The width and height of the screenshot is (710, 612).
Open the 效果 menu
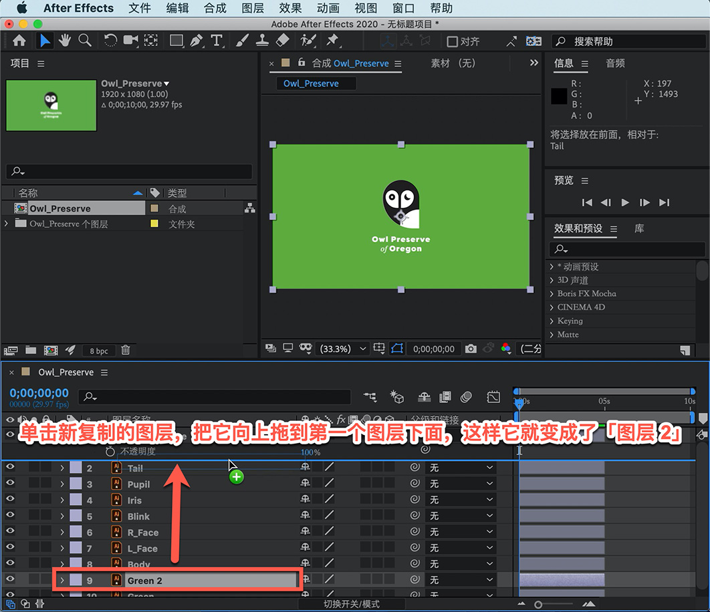(290, 8)
